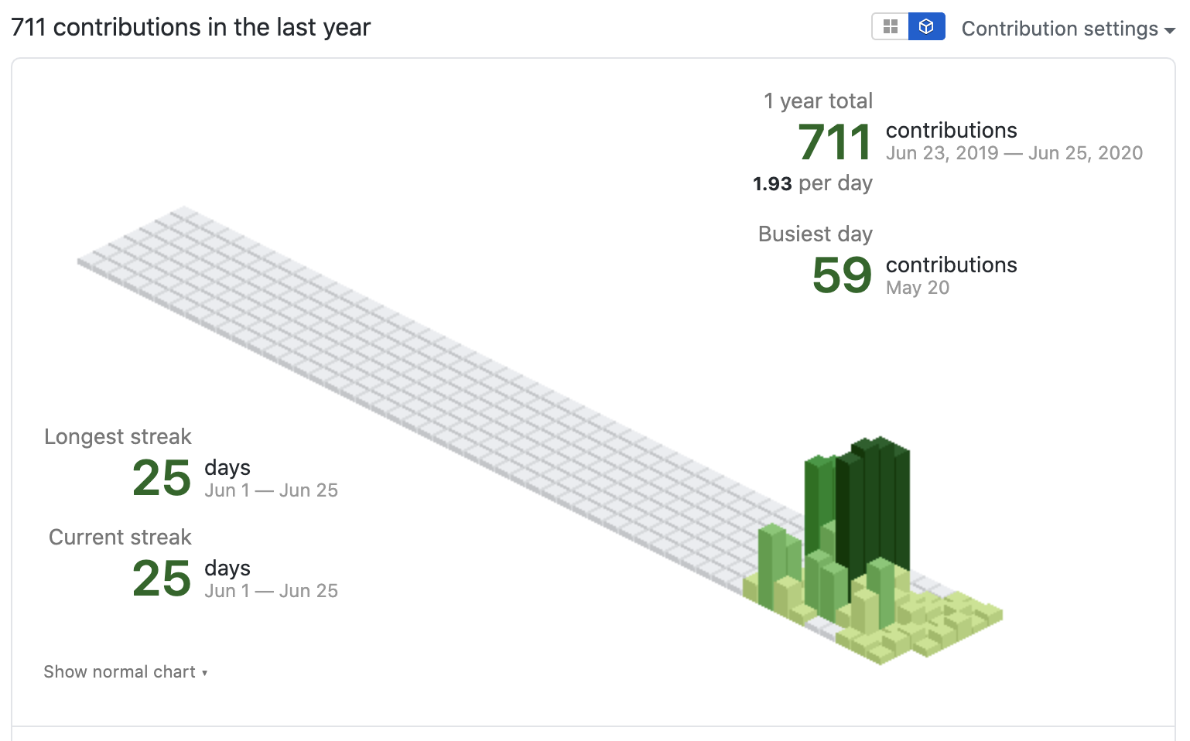Select the 59 busiest day count

pos(842,275)
